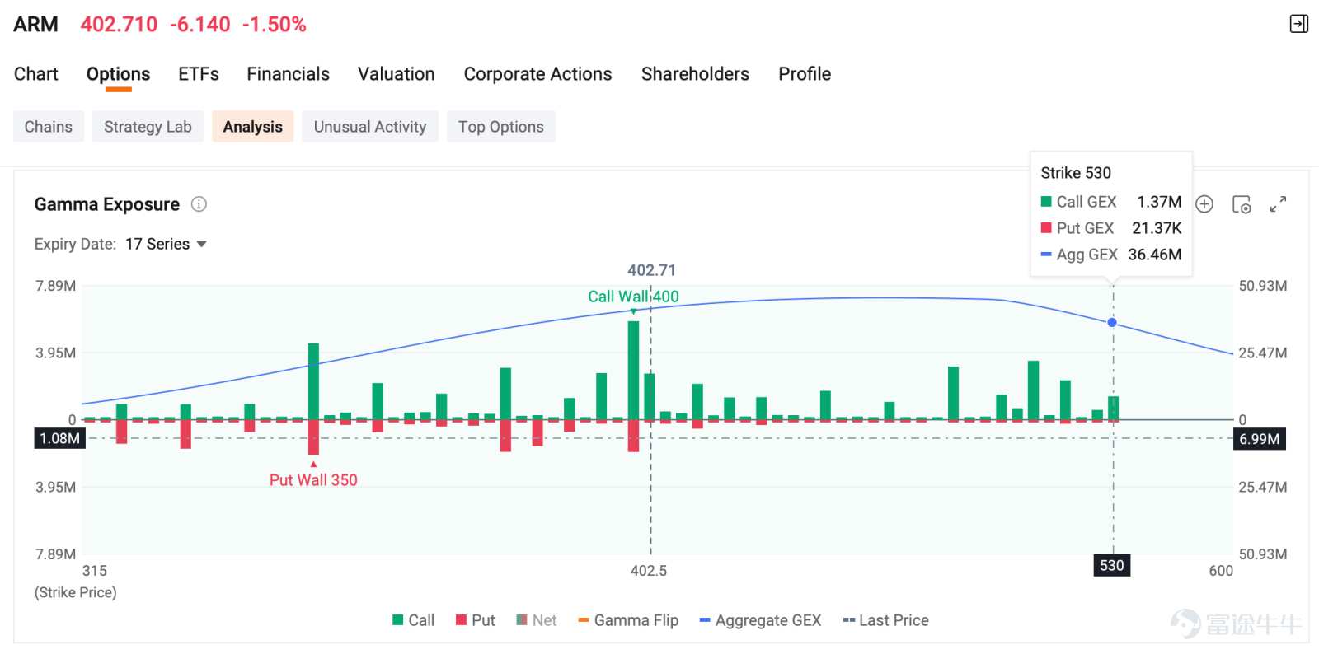Switch to the ETFs tab

[199, 74]
